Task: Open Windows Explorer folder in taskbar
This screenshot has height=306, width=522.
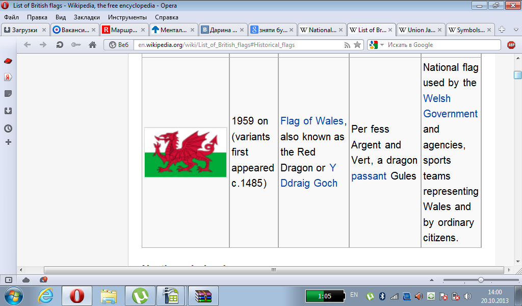Action: [x=109, y=296]
